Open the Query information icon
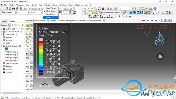 [x=155, y=9]
